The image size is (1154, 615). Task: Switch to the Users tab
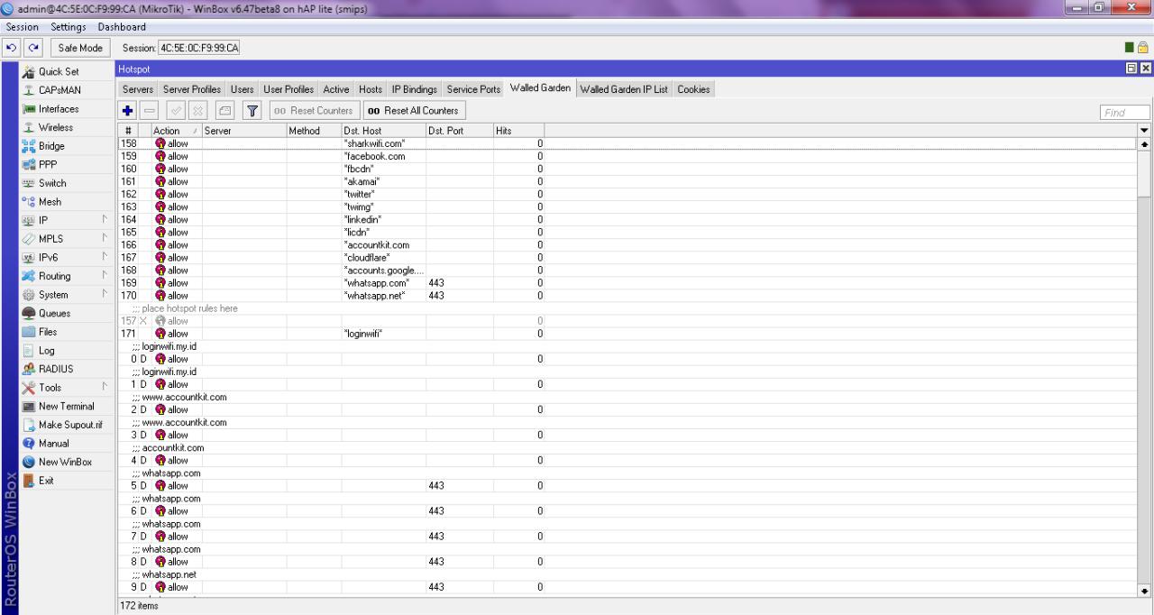click(242, 89)
